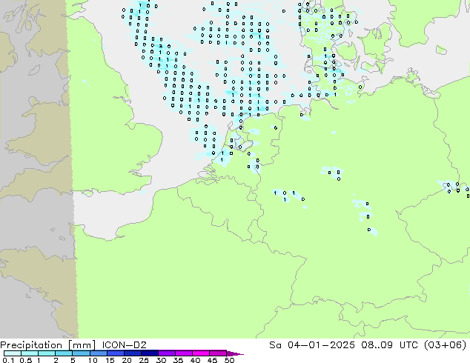Click the '0.1' legend value
Viewport: 470px width, 363px height.
pos(8,360)
